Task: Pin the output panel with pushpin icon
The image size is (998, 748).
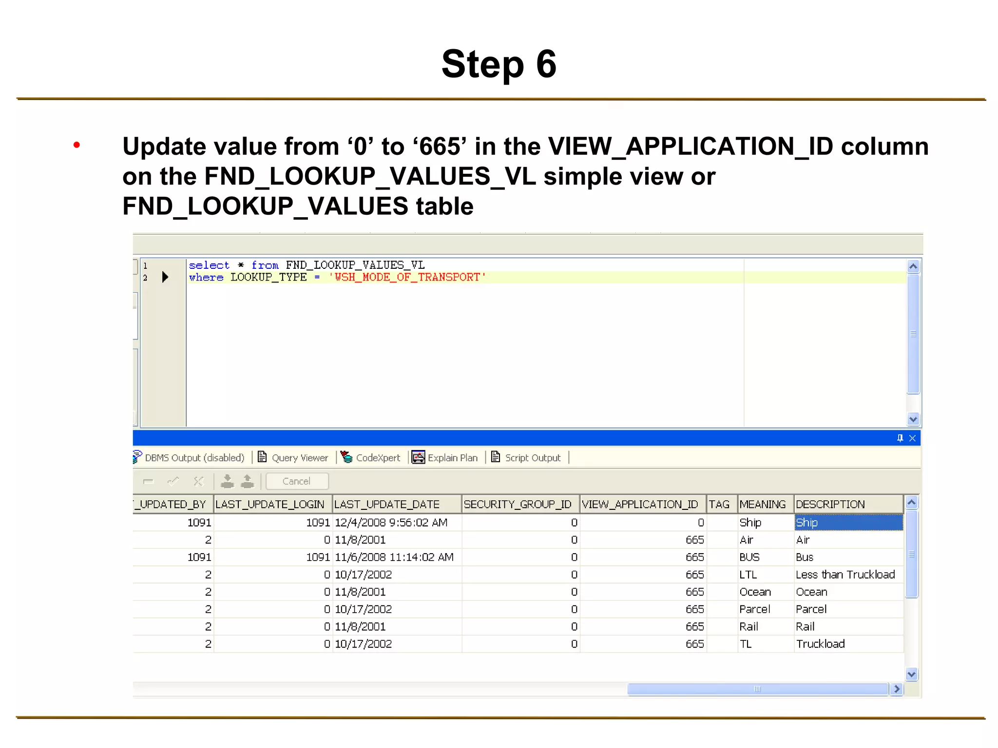Action: click(x=900, y=438)
